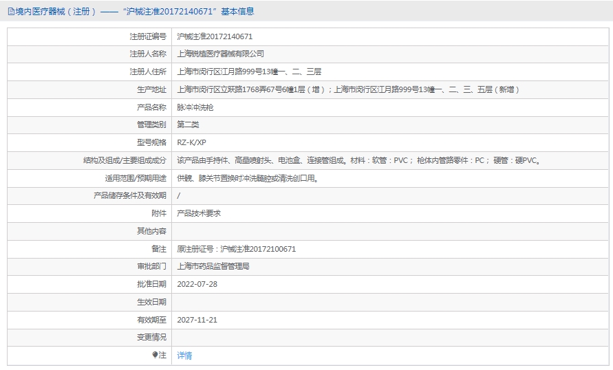Click the 产品名称 label
Viewport: 613px width, 370px height.
pos(151,107)
